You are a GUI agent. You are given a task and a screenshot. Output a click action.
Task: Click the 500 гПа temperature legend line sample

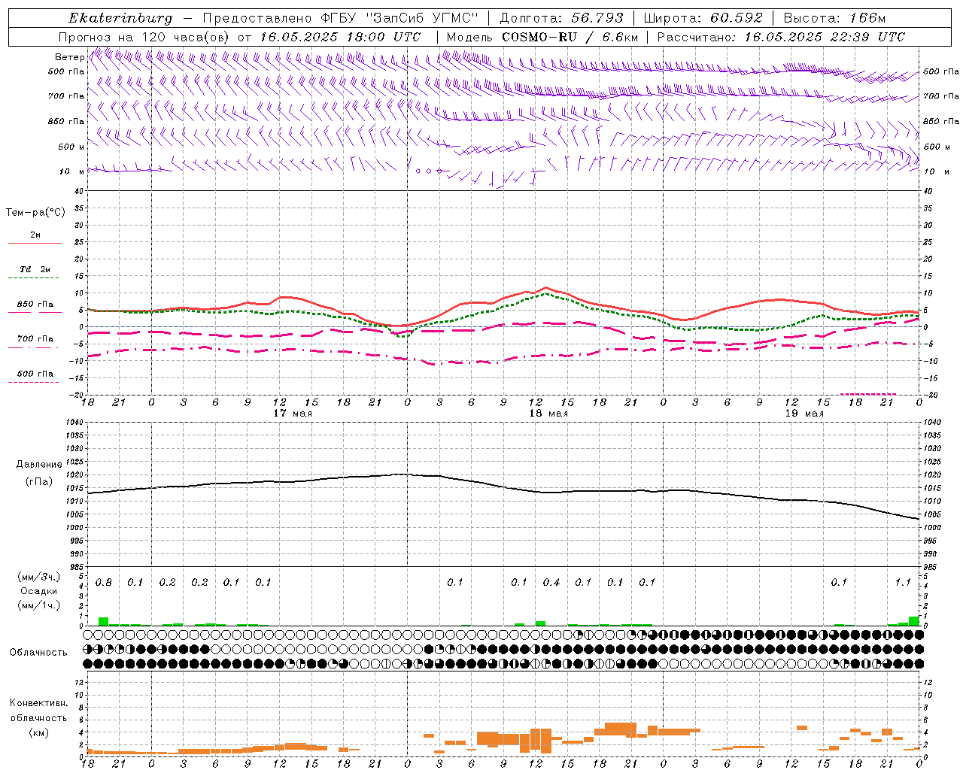click(35, 383)
